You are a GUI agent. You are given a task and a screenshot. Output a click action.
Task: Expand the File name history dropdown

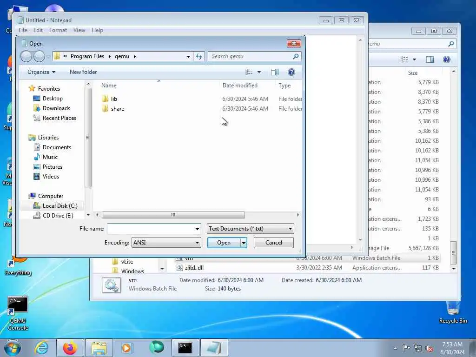pyautogui.click(x=197, y=229)
